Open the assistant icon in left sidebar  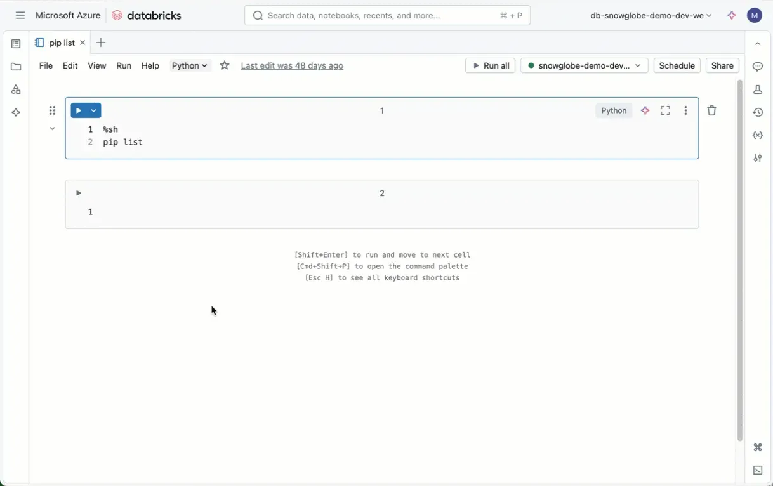click(16, 112)
